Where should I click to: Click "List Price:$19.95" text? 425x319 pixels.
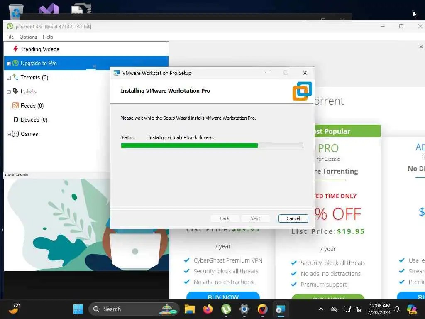click(x=328, y=231)
